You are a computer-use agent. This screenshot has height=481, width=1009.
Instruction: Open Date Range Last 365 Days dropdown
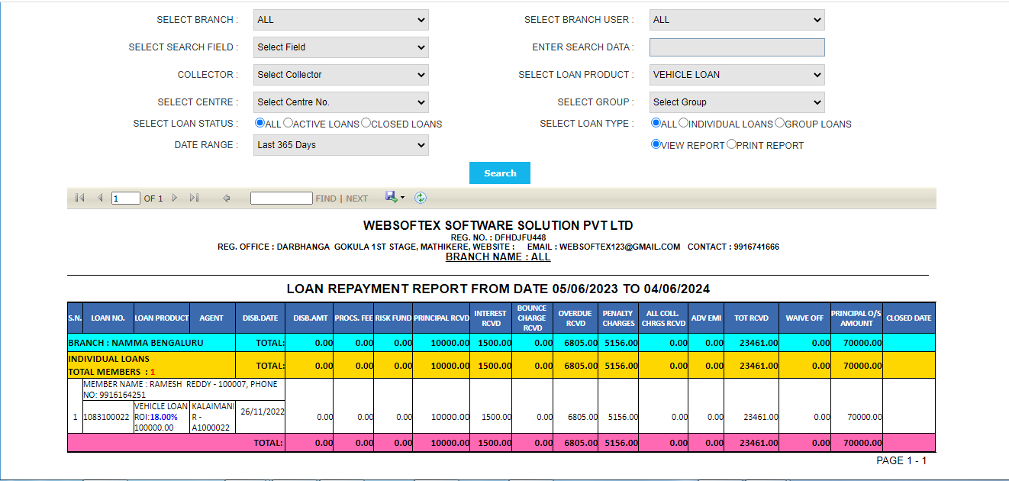[x=341, y=145]
